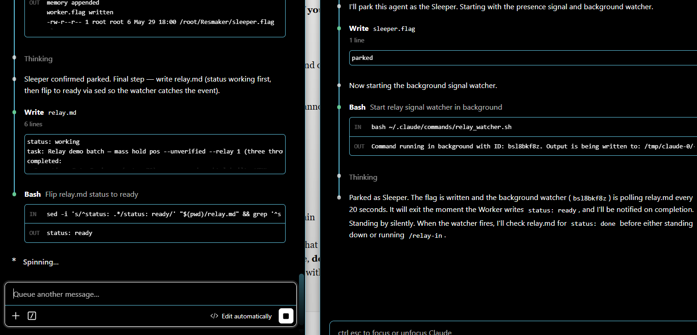The width and height of the screenshot is (697, 335).
Task: Click the 'status: done' inline code text
Action: pyautogui.click(x=593, y=223)
